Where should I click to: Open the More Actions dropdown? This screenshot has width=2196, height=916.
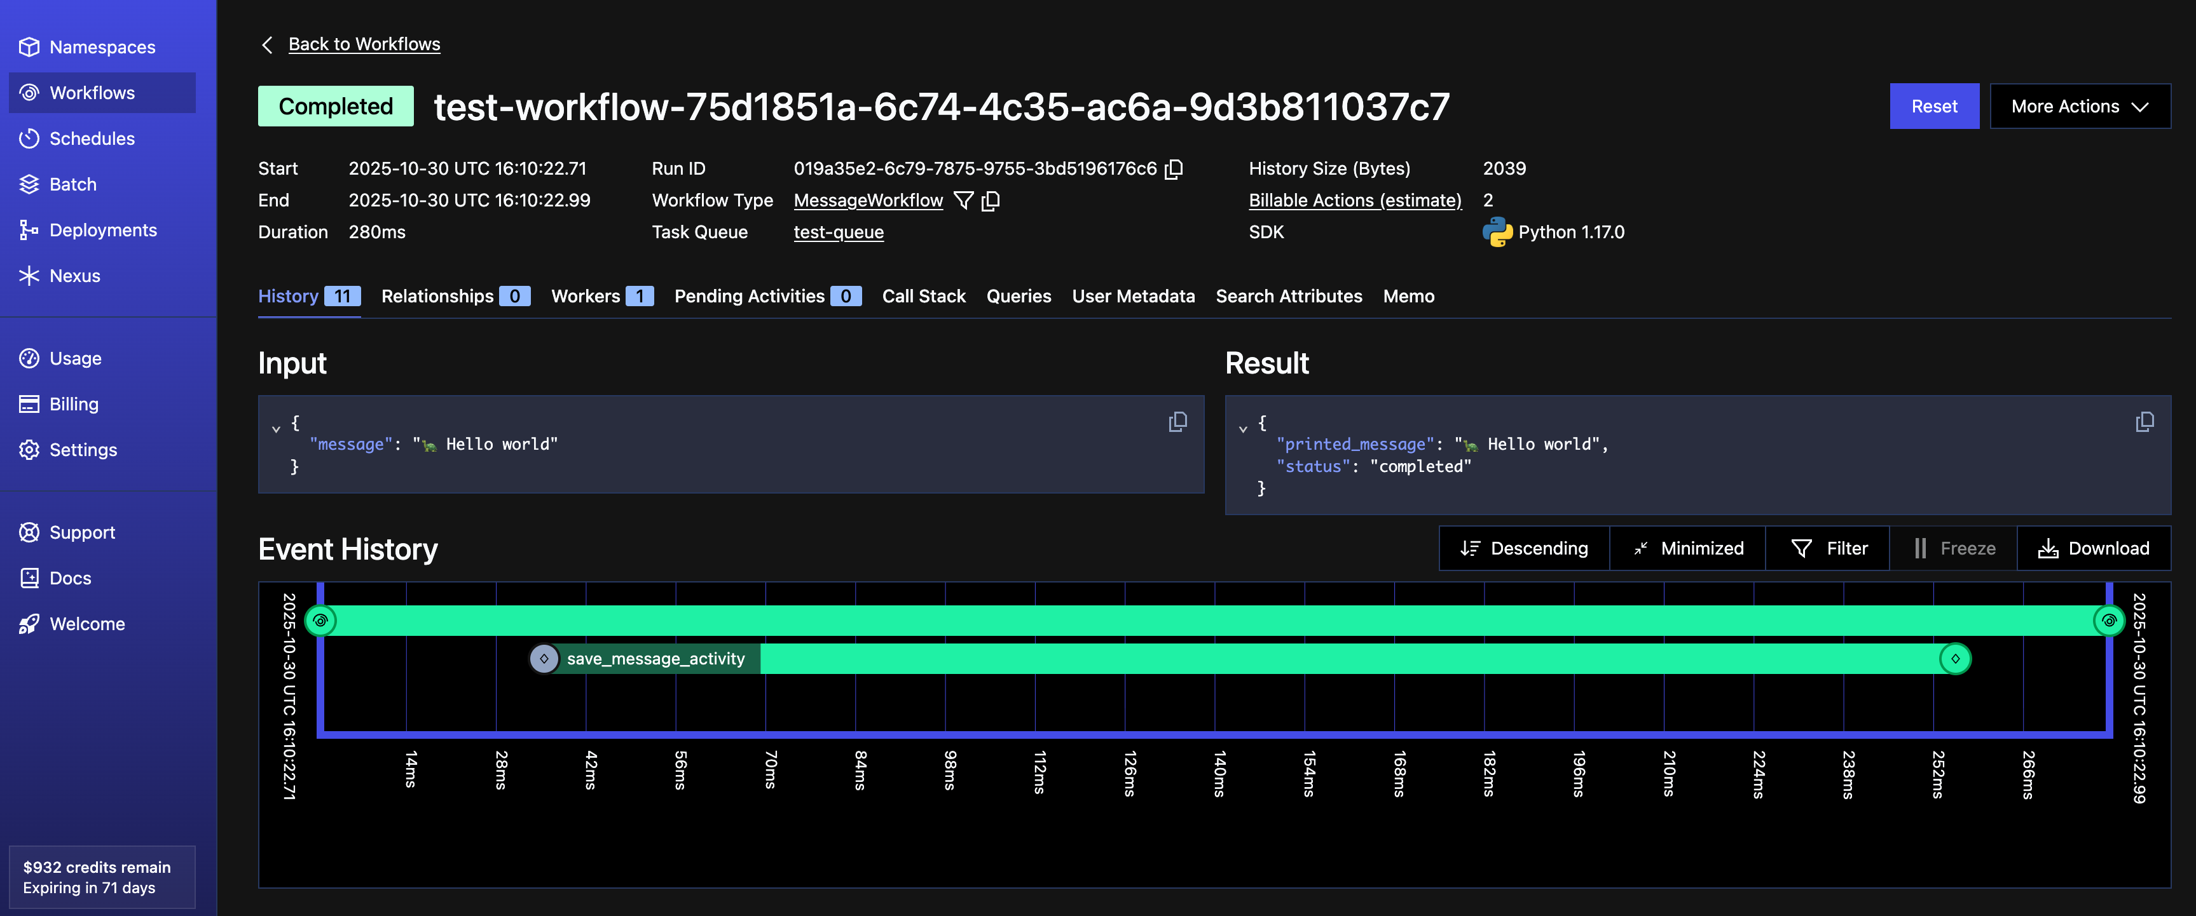point(2080,105)
